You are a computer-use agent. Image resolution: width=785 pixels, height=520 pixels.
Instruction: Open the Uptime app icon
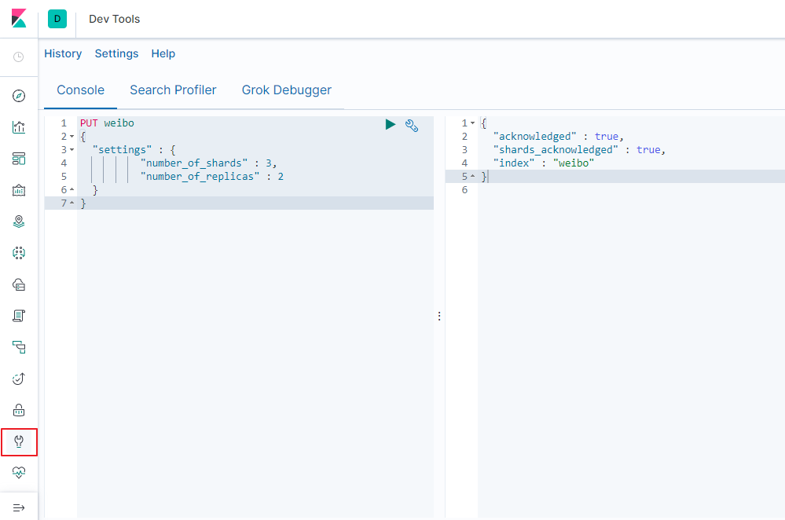tap(19, 379)
